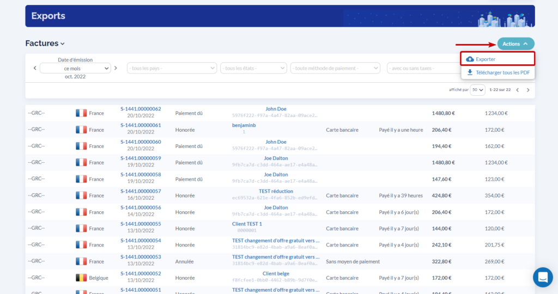Screen dimensions: 558x294
Task: Choose Exporter from the Actions menu
Action: coord(498,59)
